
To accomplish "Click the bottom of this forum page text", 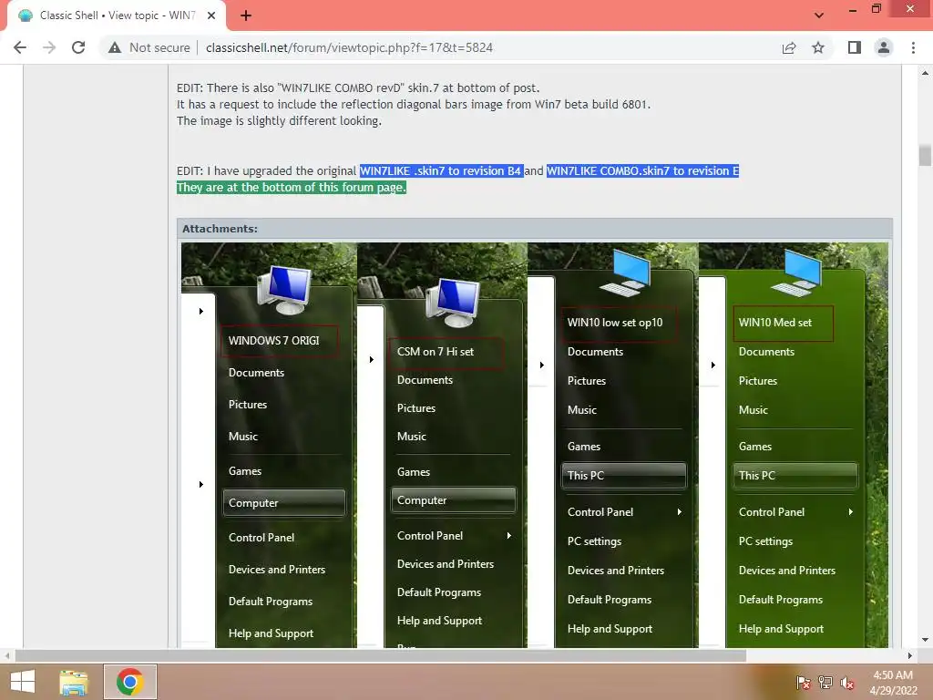I will coord(291,188).
